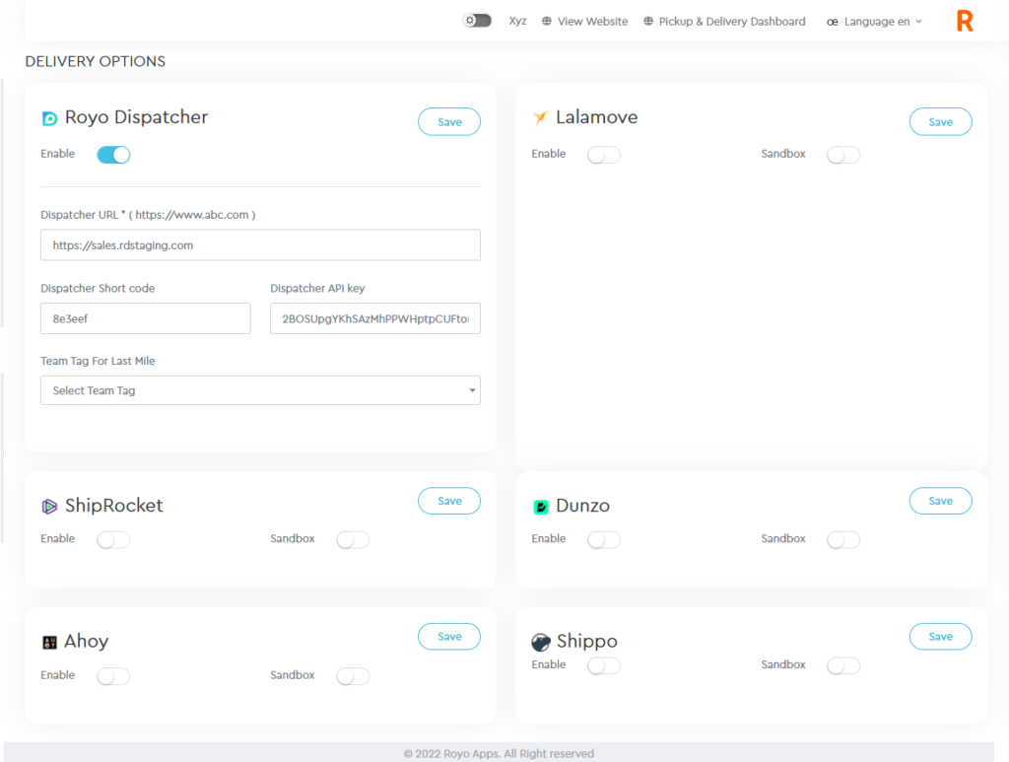Save the ShipRocket settings

click(449, 501)
